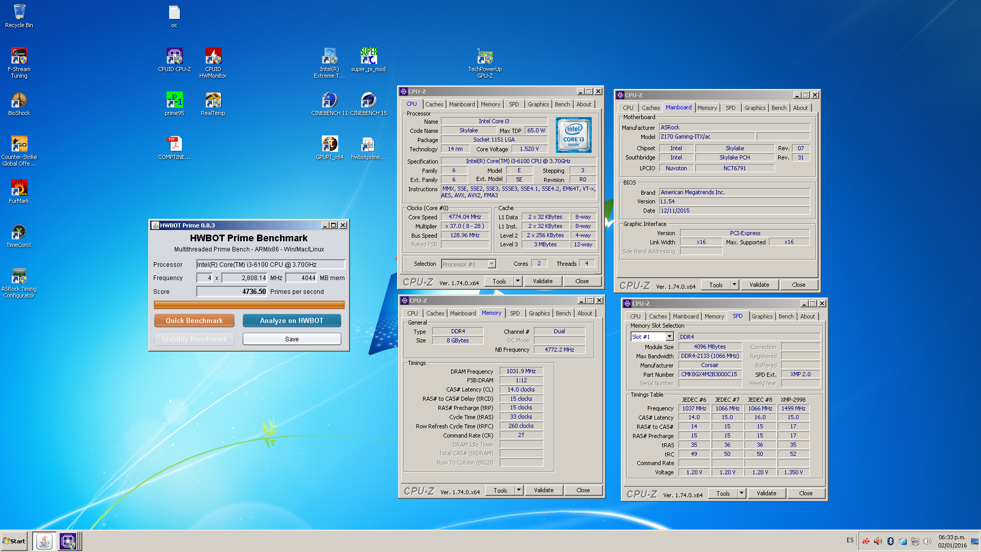Click the HWBOT Processor name field
Screen dimensions: 981x552
point(271,264)
